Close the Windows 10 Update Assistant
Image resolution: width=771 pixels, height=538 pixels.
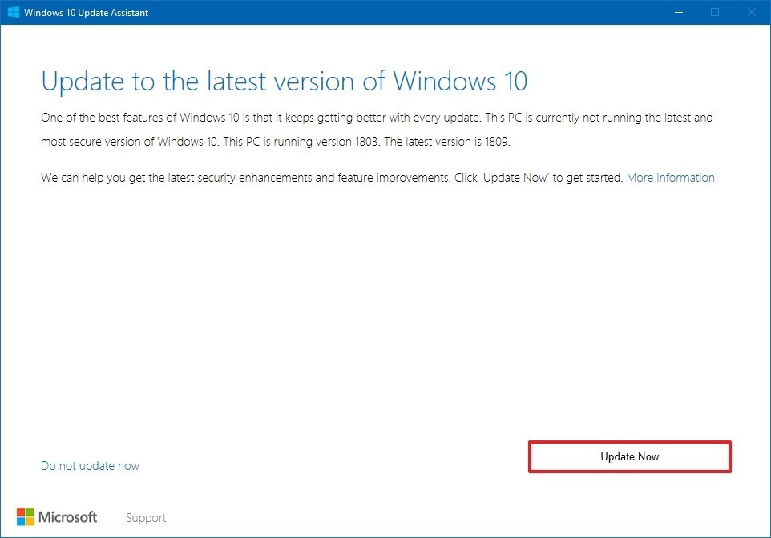pos(752,12)
